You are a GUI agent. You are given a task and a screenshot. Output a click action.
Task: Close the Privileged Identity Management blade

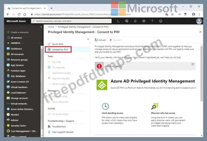(x=201, y=32)
